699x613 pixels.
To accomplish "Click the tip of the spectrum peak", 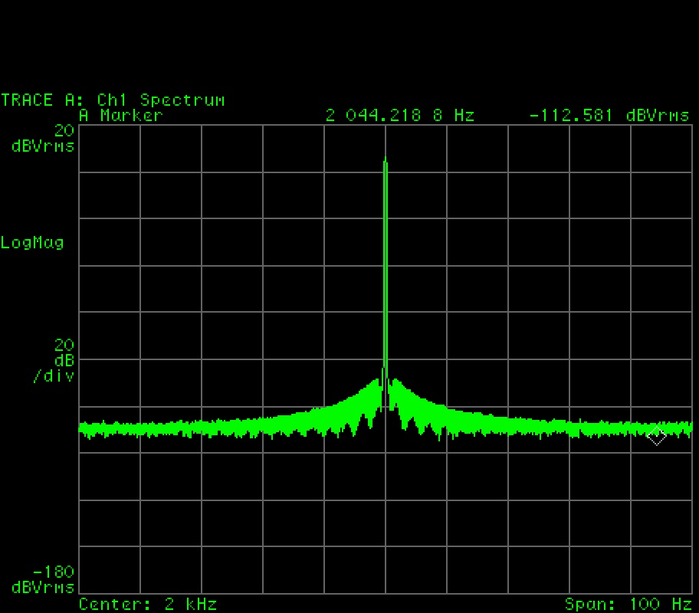I will (386, 158).
